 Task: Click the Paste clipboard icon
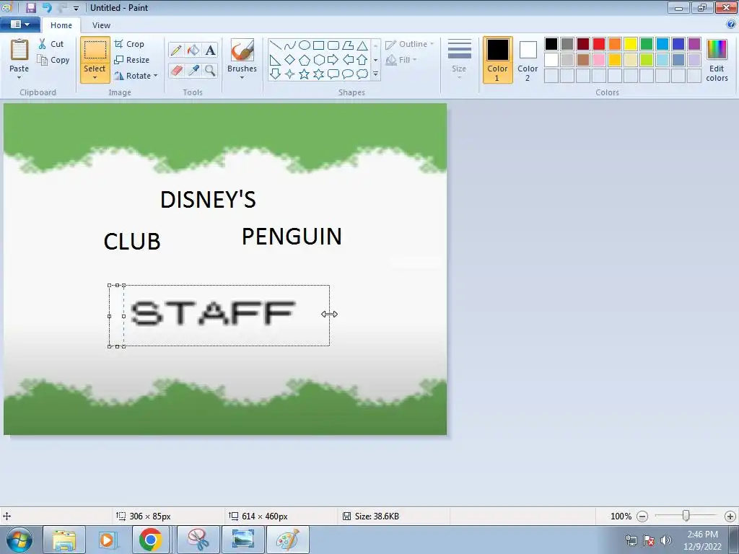point(19,49)
